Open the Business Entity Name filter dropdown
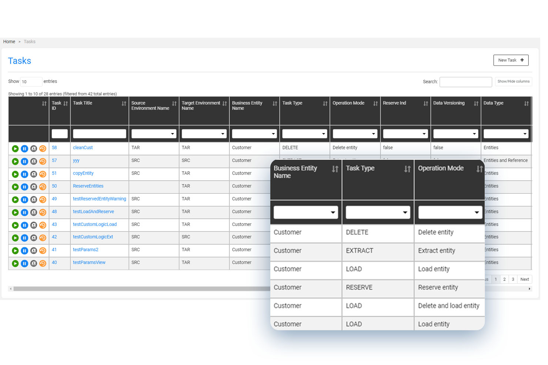The image size is (548, 365). (305, 212)
